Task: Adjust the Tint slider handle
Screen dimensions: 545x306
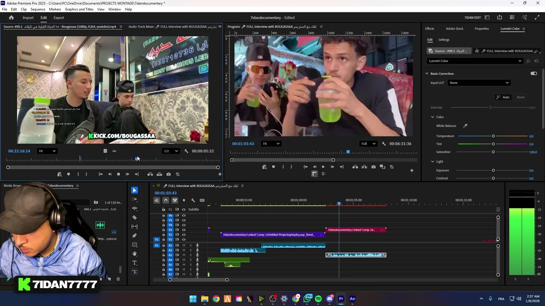Action: point(493,144)
